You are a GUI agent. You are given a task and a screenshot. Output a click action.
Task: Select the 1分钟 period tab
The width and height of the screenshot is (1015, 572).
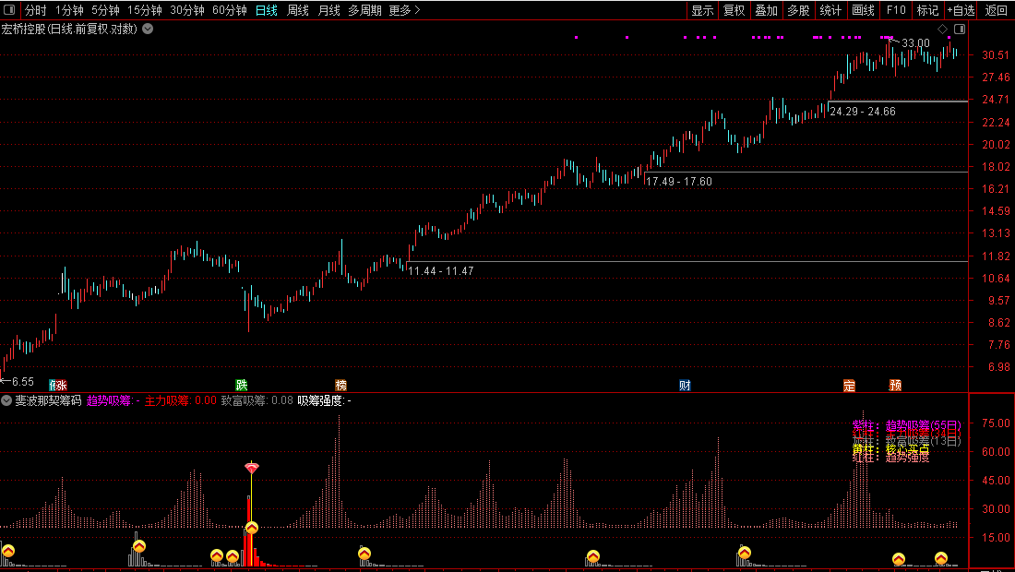pyautogui.click(x=69, y=10)
